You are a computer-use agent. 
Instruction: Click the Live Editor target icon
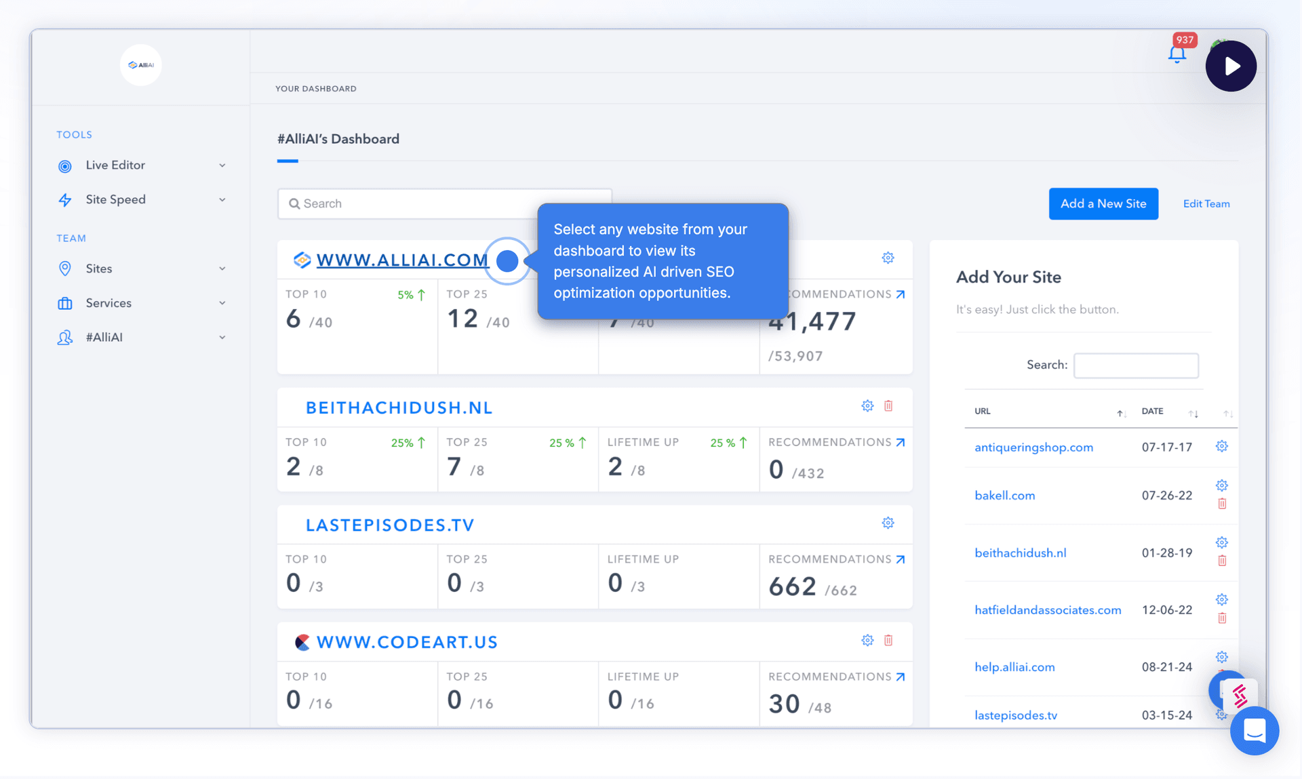(65, 166)
